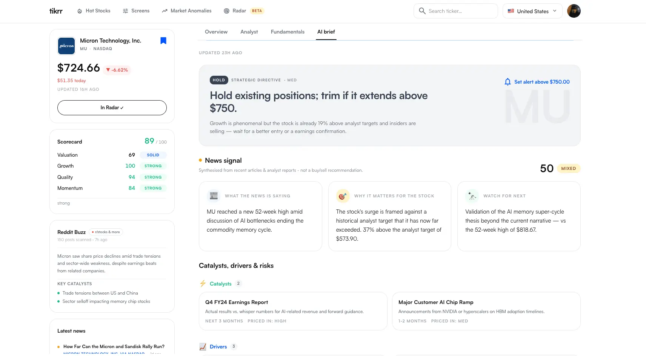Screen dimensions: 646x356
Task: Click the bell alert icon
Action: [x=508, y=82]
